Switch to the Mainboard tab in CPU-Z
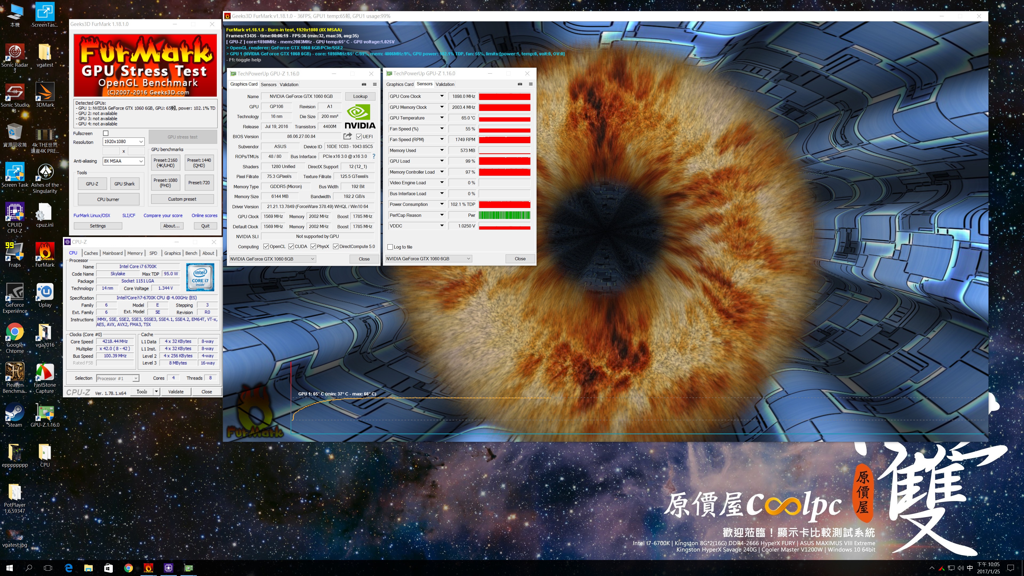 coord(113,253)
